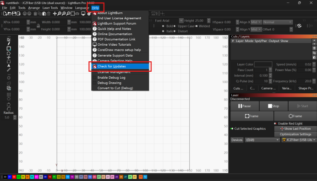Click the Preview monitor icon
The width and height of the screenshot is (317, 181).
coord(83,14)
